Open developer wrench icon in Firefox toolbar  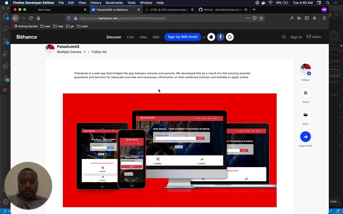pos(291,18)
